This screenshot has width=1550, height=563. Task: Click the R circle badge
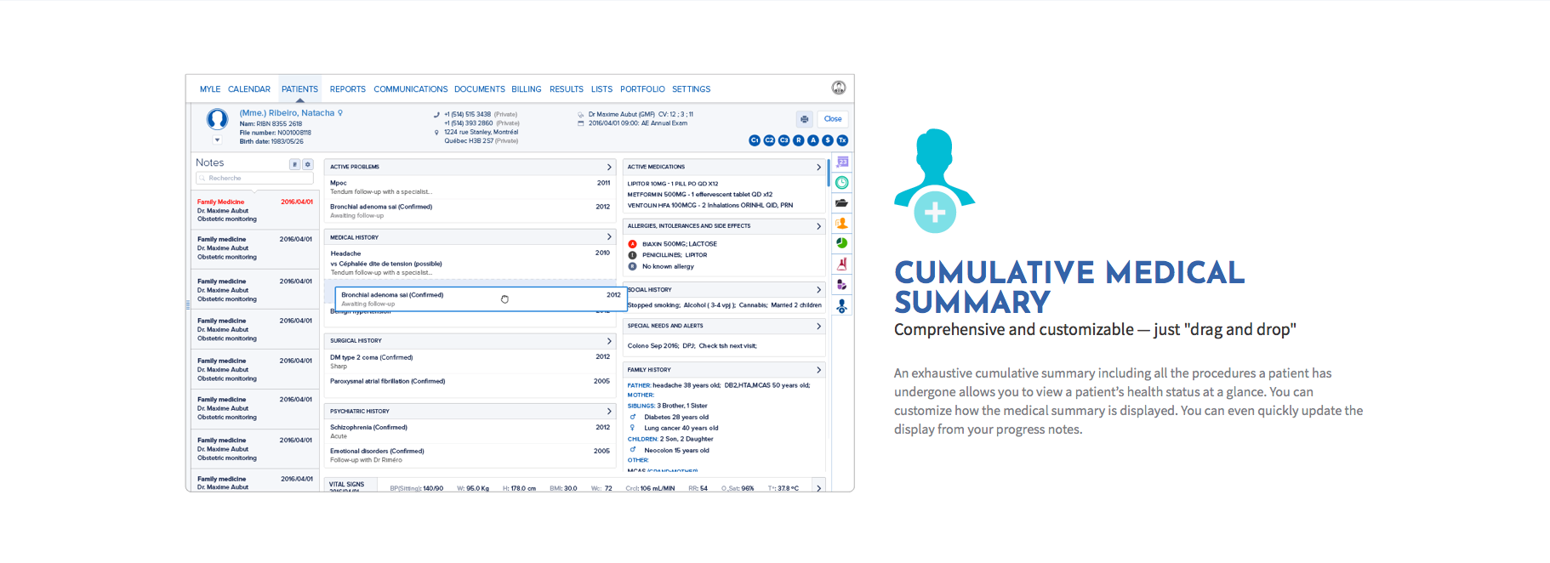(x=798, y=140)
